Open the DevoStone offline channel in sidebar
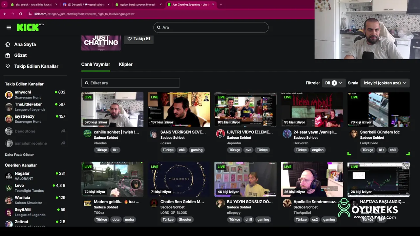Image resolution: width=420 pixels, height=236 pixels. 35,131
